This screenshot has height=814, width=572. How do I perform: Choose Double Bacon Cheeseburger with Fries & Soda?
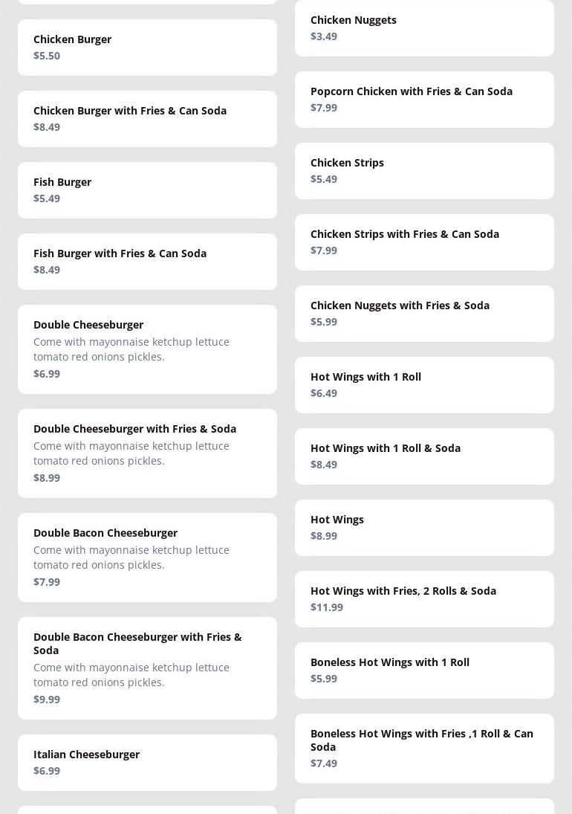pyautogui.click(x=147, y=668)
